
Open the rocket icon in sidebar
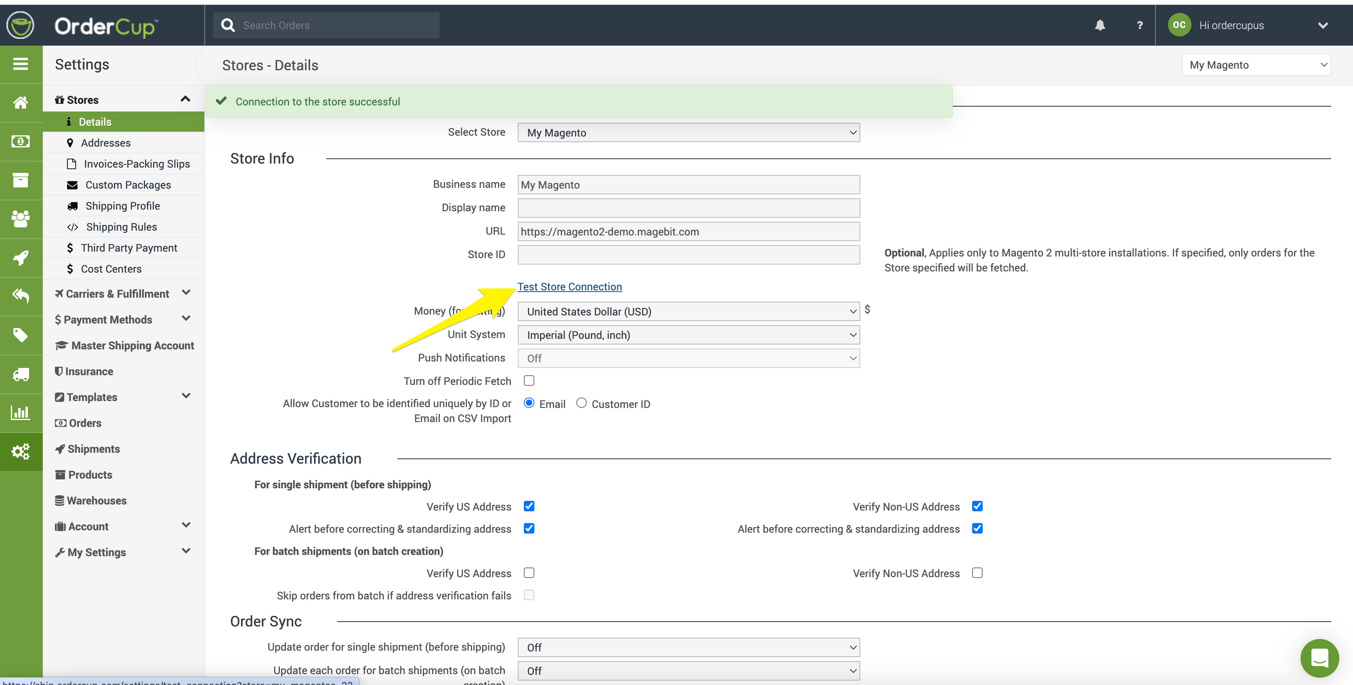pyautogui.click(x=21, y=257)
